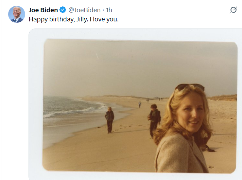
Task: Click the white border around the printed photo
Action: click(135, 34)
